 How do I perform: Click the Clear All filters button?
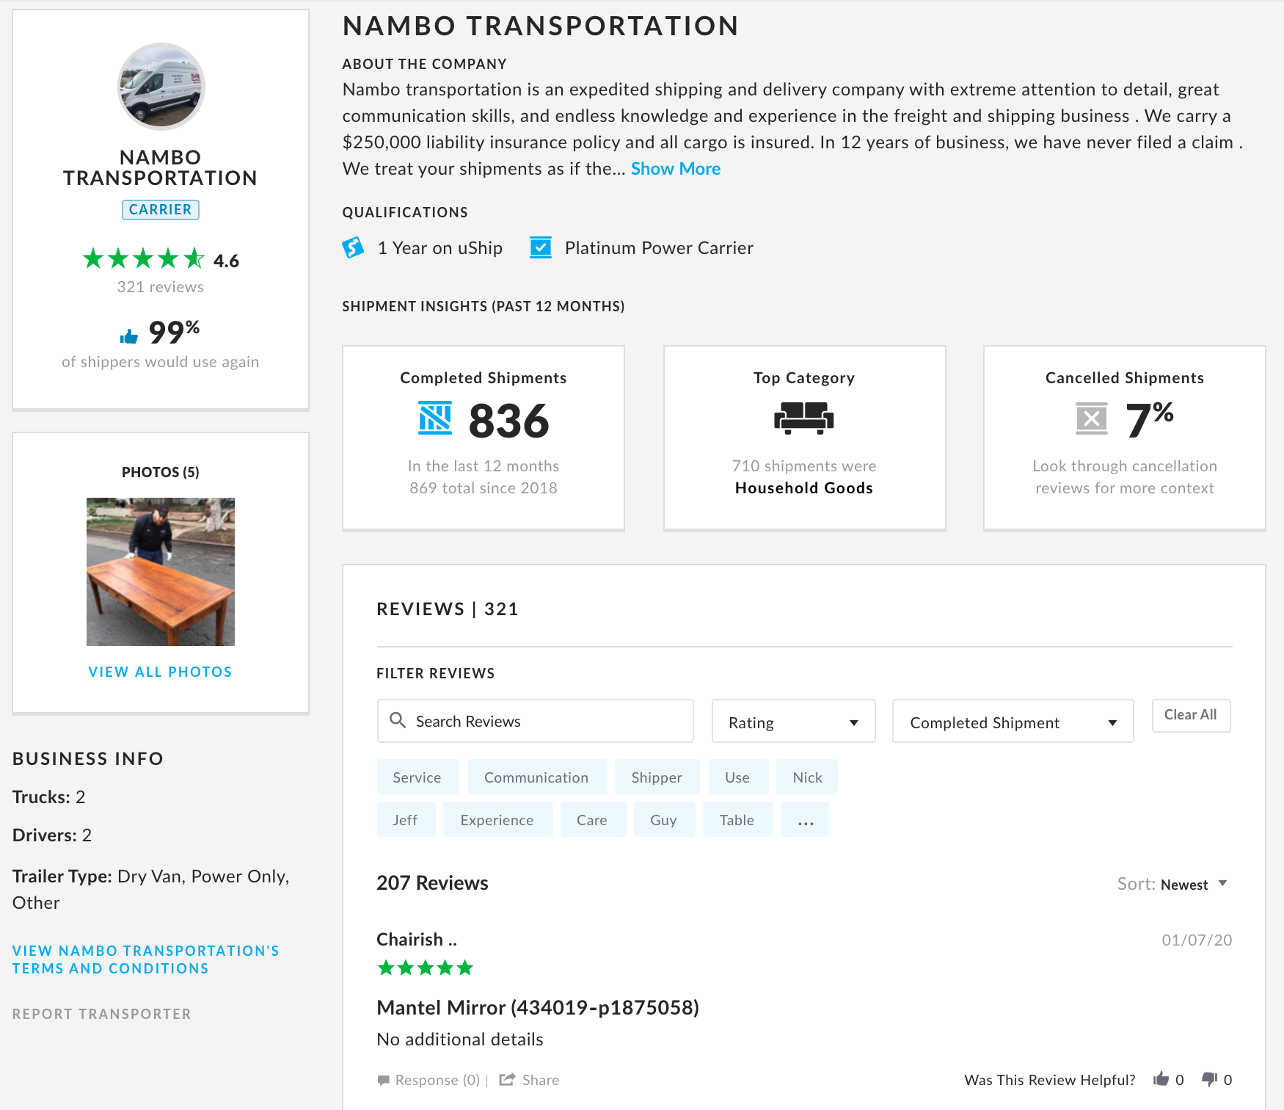point(1191,714)
